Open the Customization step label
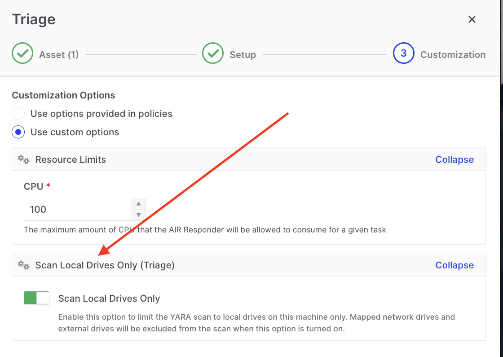Image resolution: width=503 pixels, height=357 pixels. (x=453, y=55)
